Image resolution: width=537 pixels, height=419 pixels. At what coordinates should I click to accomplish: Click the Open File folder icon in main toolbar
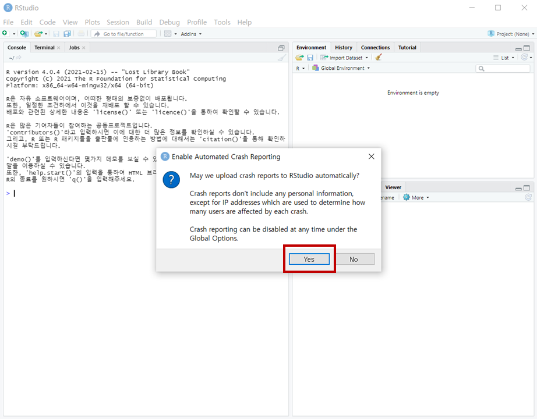(x=38, y=34)
